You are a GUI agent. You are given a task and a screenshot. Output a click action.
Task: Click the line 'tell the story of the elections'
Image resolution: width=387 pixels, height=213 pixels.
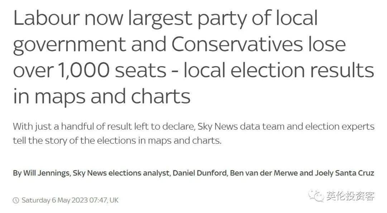(117, 140)
